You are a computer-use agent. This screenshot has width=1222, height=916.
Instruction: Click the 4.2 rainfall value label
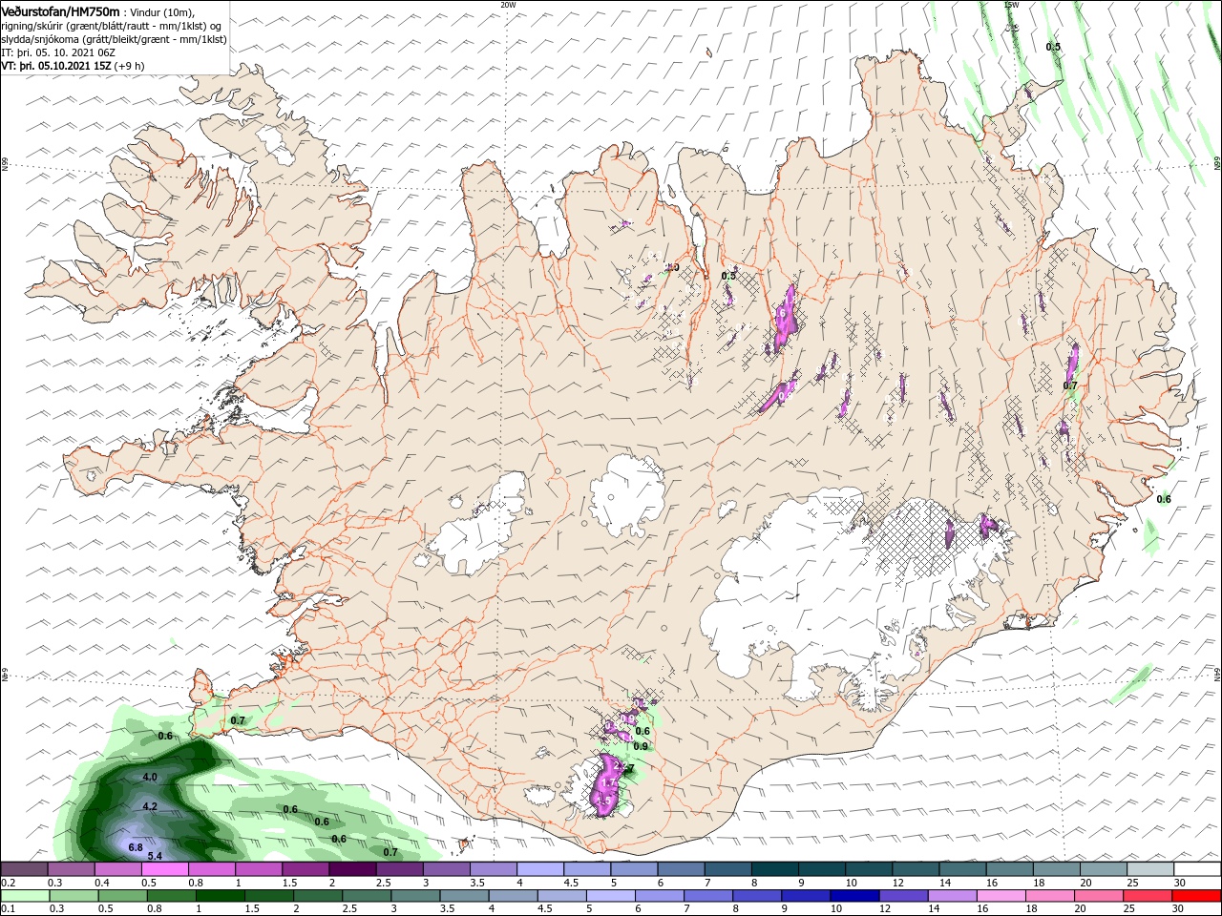[x=150, y=806]
